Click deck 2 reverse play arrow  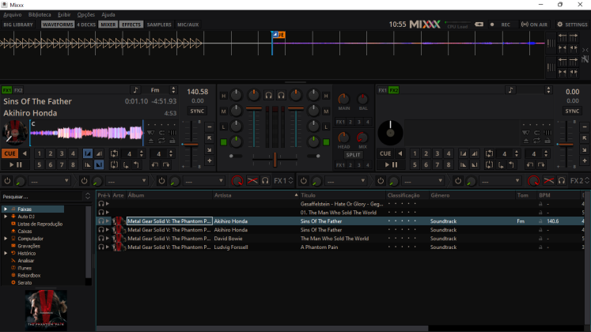(x=400, y=153)
